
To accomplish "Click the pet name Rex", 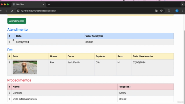I will [52, 62].
